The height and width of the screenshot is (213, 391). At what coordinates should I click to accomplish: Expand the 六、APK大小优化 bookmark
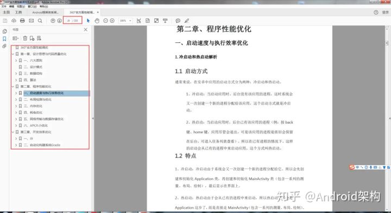(16, 125)
